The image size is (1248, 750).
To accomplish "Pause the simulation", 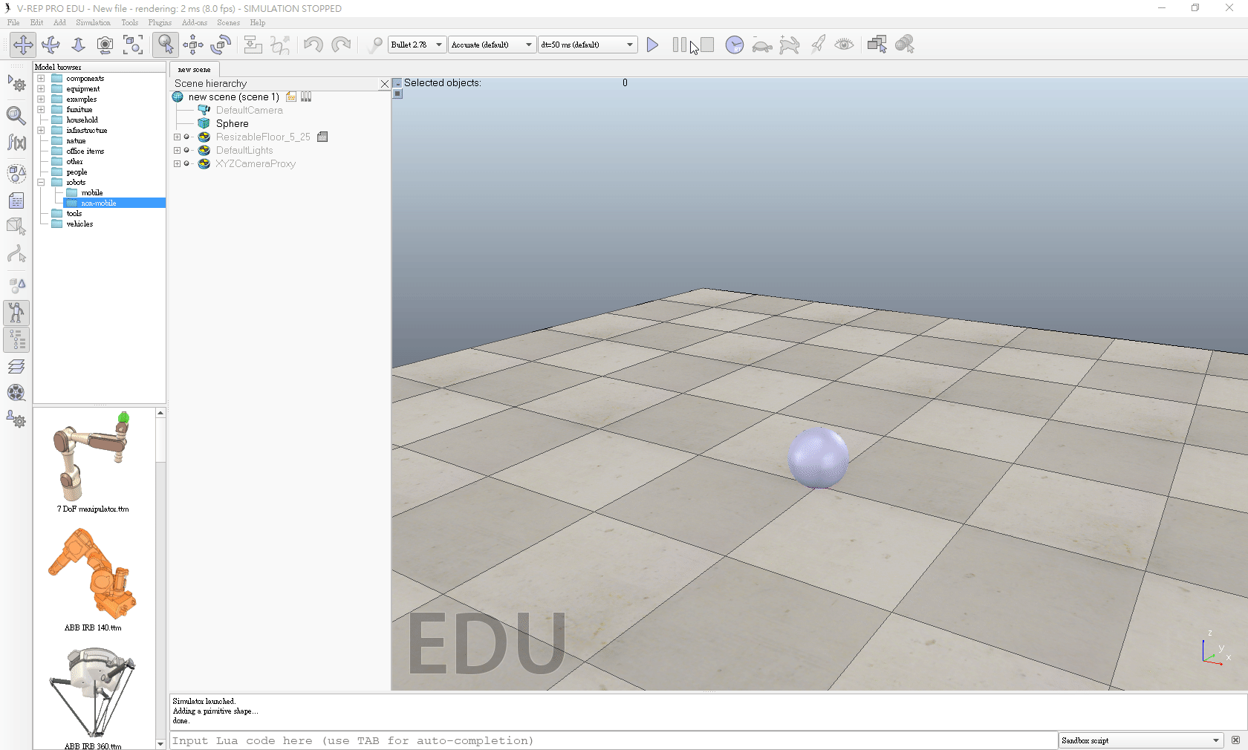I will click(679, 45).
